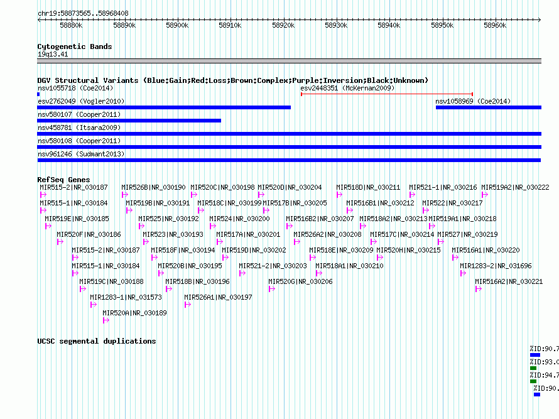Image resolution: width=559 pixels, height=419 pixels.
Task: Select the MIR518D gene arrow glyph
Action: [339, 195]
